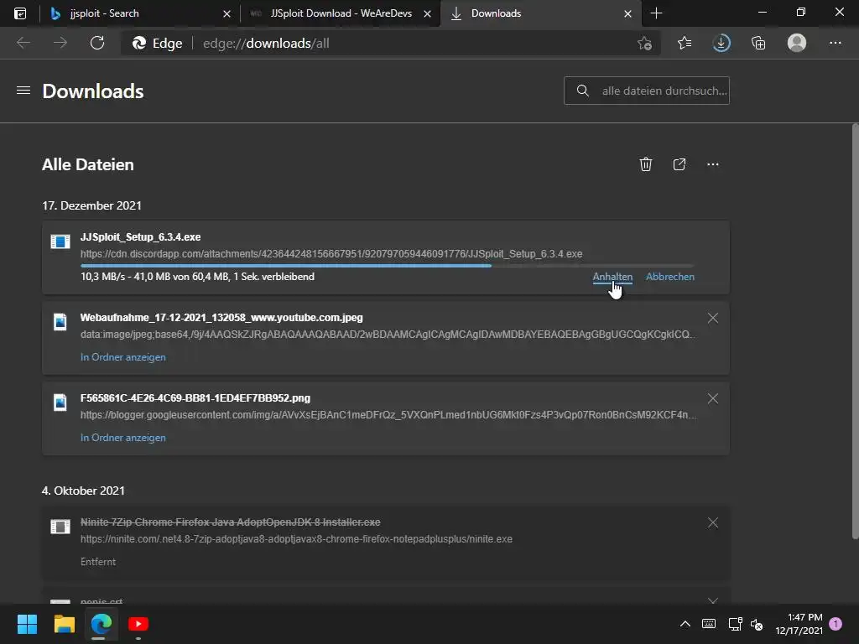Open the user profile avatar
859x644 pixels.
click(797, 44)
